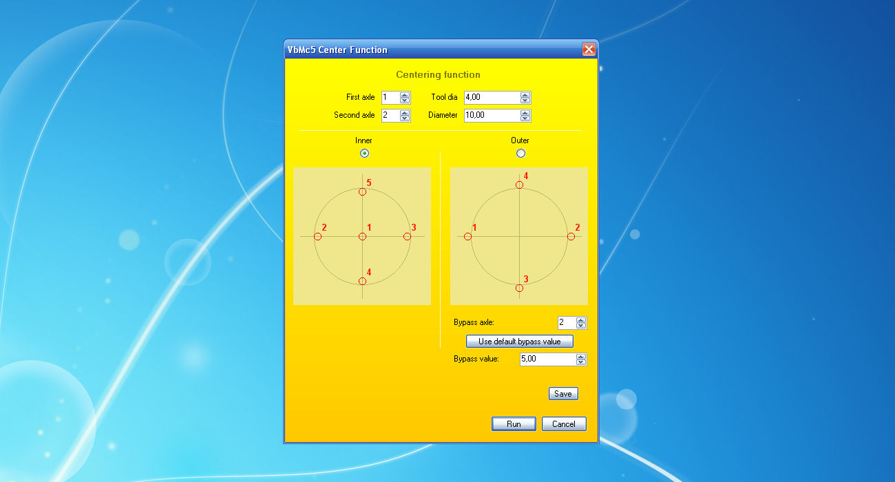The image size is (895, 482).
Task: Decrease Second axle spinner value
Action: pyautogui.click(x=405, y=118)
